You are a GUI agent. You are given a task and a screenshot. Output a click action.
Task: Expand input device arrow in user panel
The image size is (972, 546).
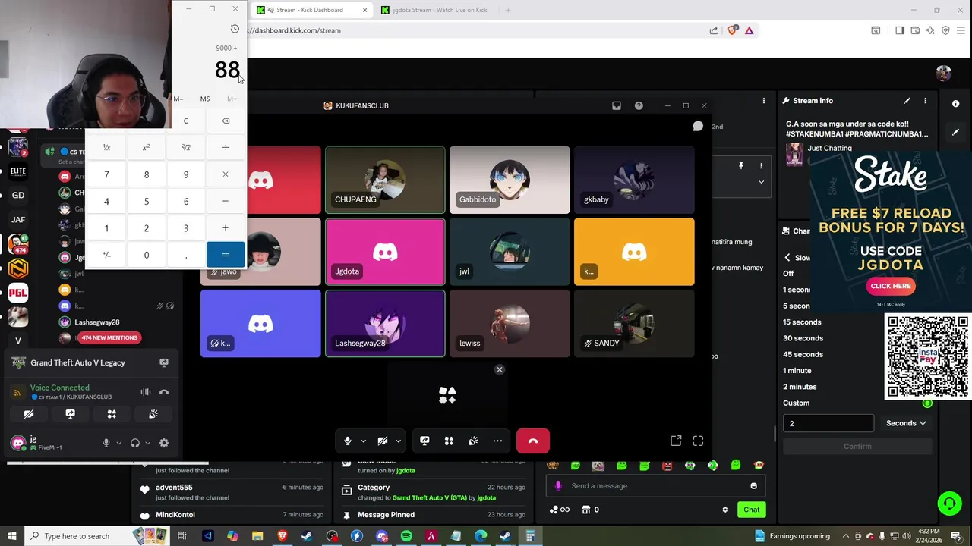coord(118,443)
